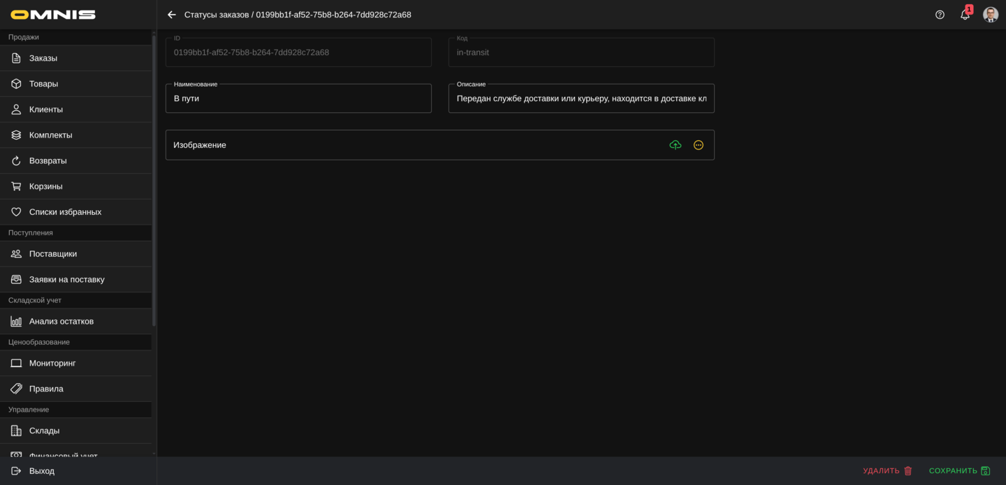This screenshot has height=485, width=1006.
Task: Open the user profile avatar
Action: (x=990, y=15)
